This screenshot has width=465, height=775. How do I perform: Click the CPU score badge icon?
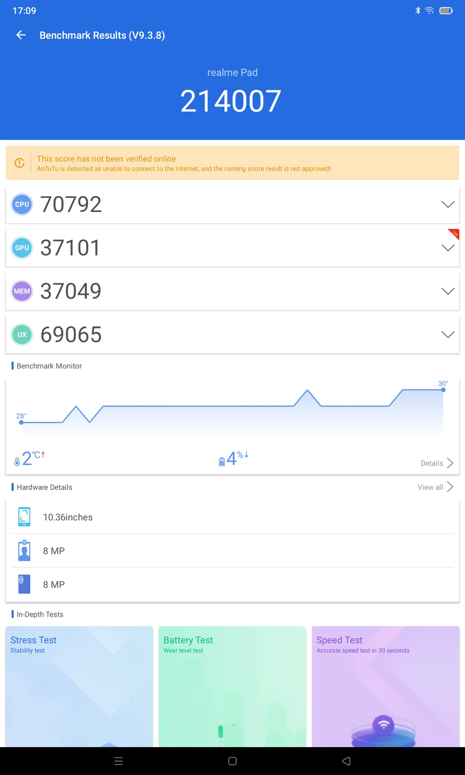point(22,204)
